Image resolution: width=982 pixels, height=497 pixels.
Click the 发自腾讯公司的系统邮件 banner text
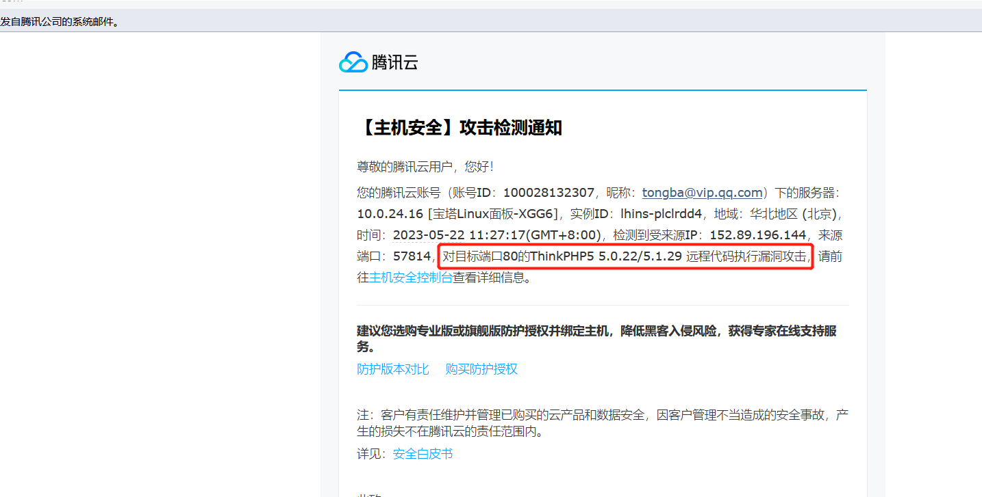coord(60,22)
